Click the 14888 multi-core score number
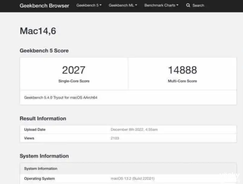243x184 pixels. pos(182,70)
